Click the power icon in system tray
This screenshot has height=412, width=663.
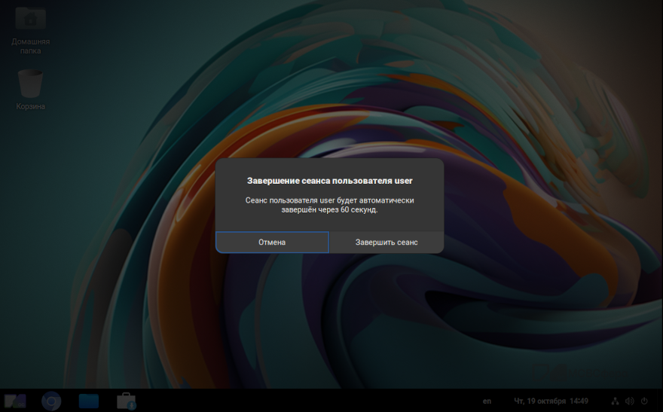coord(645,401)
